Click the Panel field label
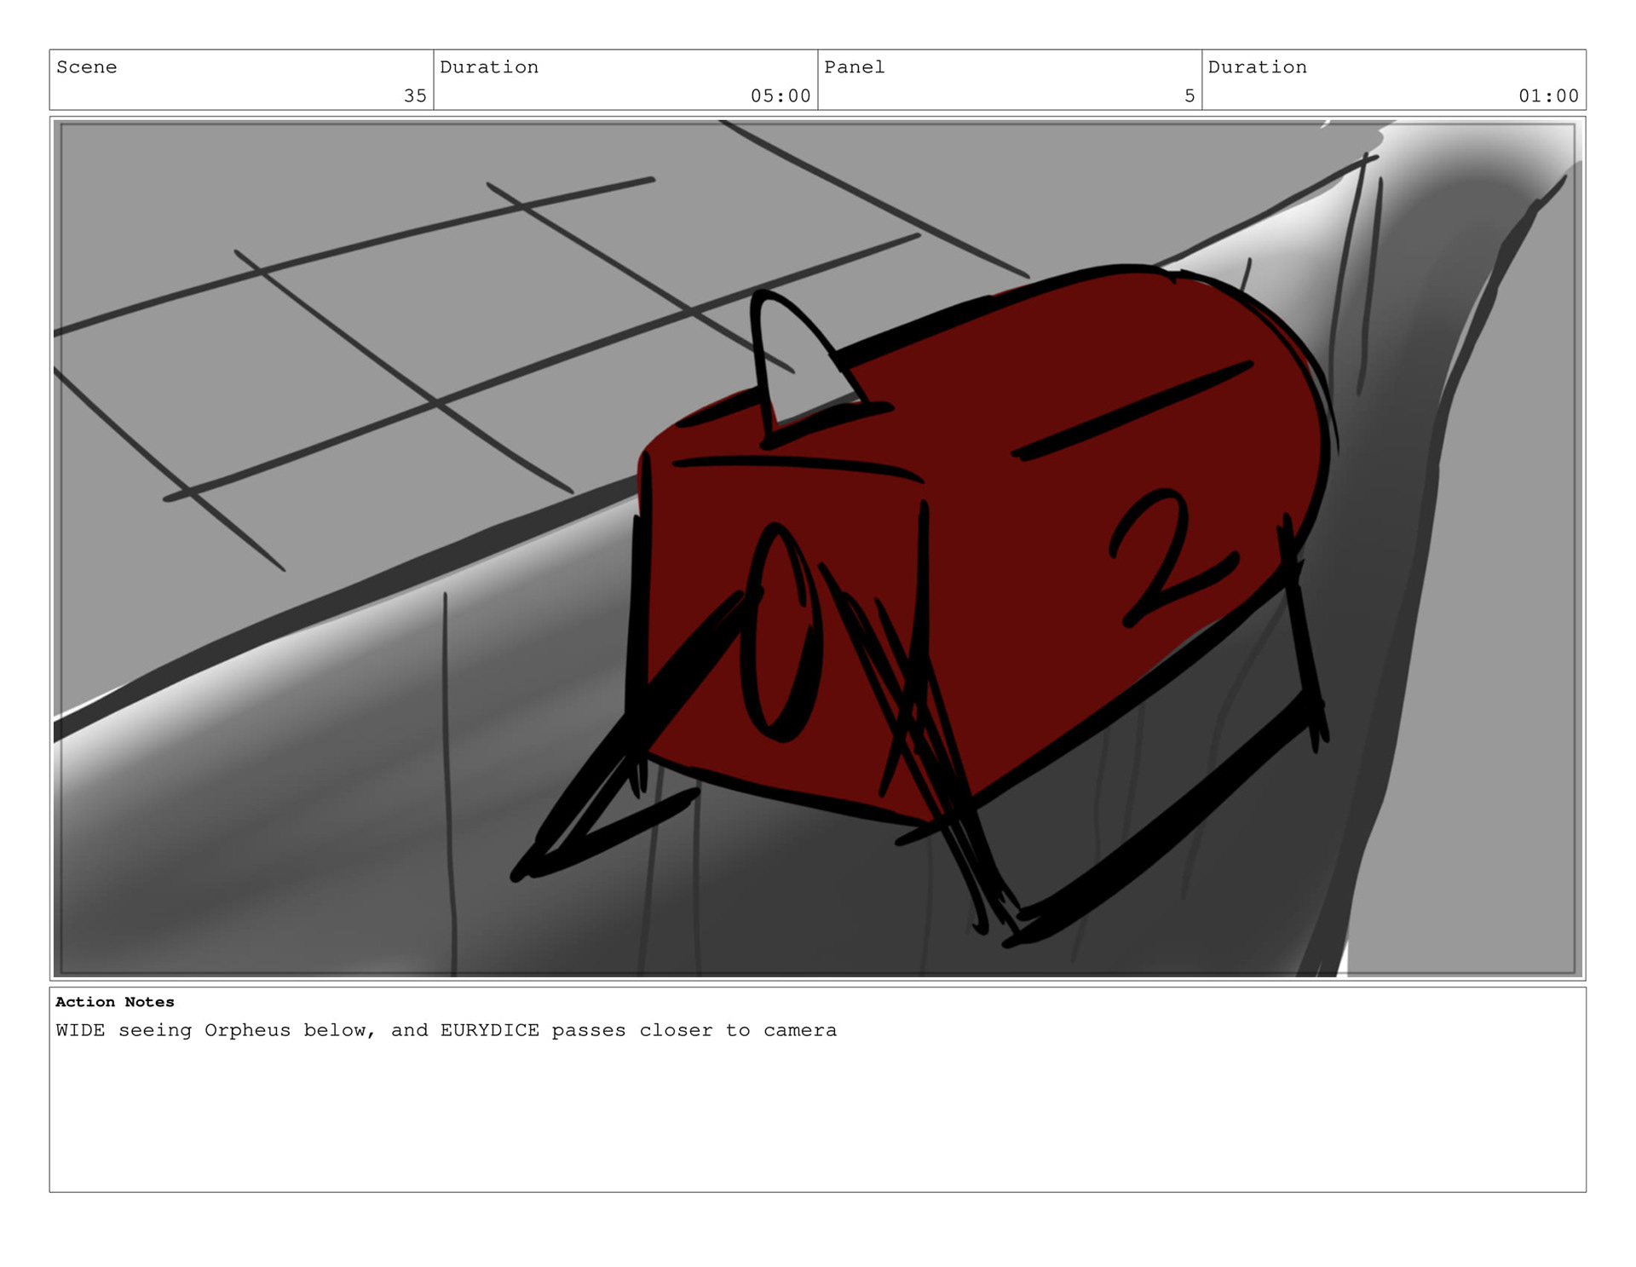 [x=854, y=67]
